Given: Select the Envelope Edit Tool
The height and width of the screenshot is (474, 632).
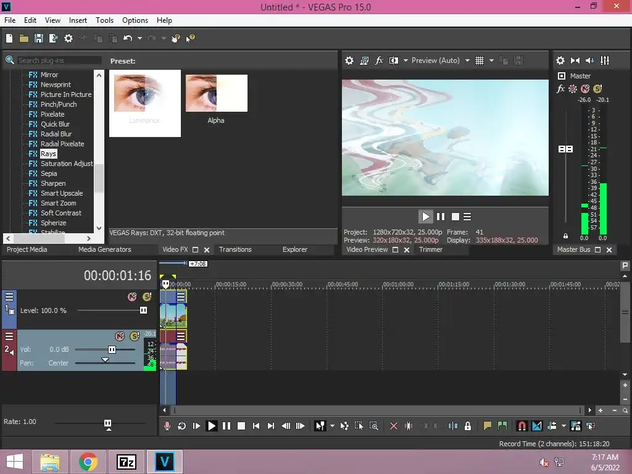Looking at the screenshot, I should (344, 426).
